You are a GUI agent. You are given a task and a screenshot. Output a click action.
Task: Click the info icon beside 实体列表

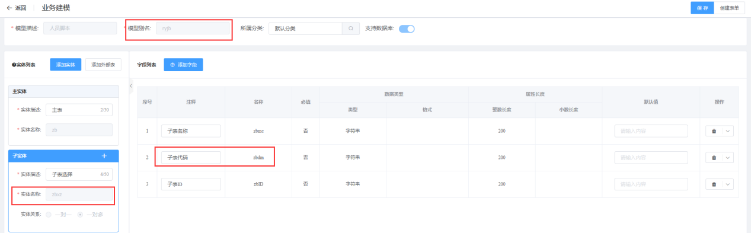pos(13,65)
